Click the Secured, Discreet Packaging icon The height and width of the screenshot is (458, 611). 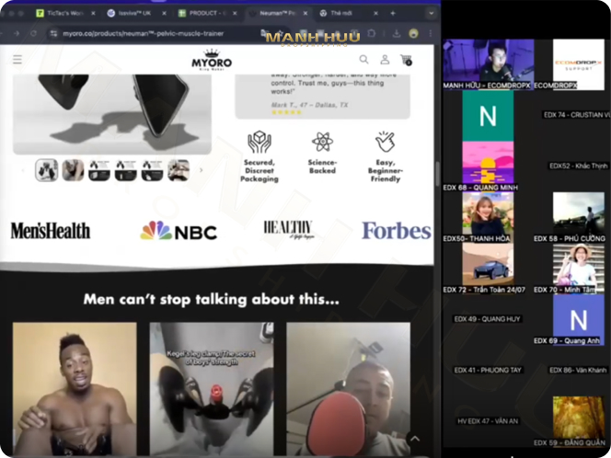(x=259, y=142)
